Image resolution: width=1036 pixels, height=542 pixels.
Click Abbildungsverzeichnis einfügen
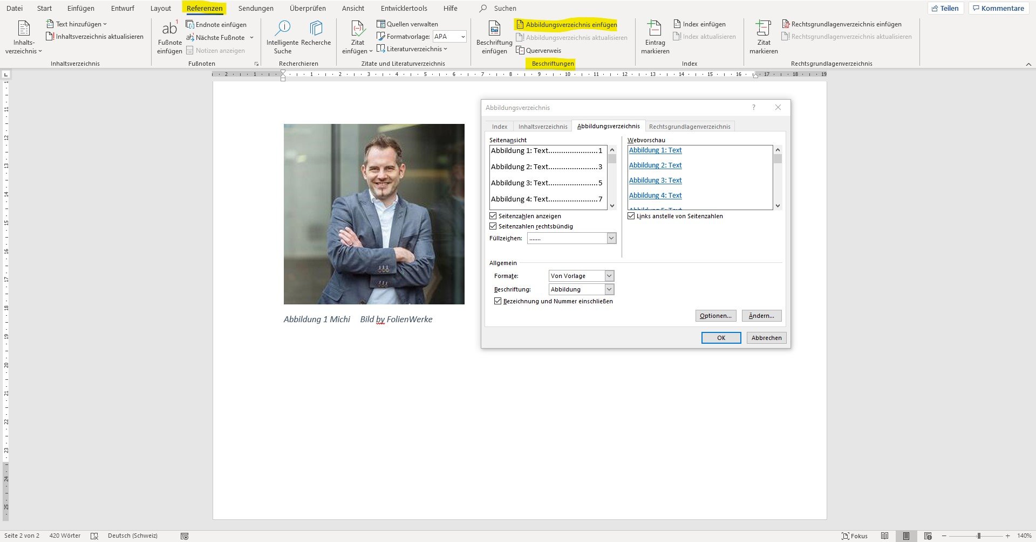(x=567, y=25)
